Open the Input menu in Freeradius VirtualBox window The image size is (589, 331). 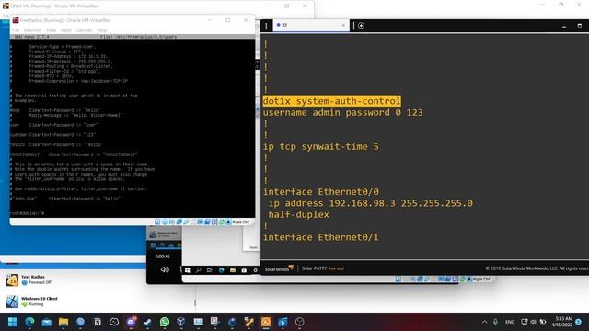(66, 30)
